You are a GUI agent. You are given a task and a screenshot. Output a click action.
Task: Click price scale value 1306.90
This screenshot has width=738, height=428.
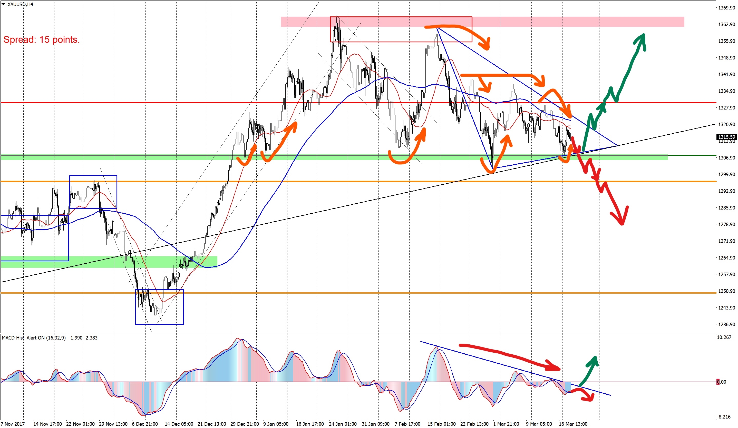726,158
